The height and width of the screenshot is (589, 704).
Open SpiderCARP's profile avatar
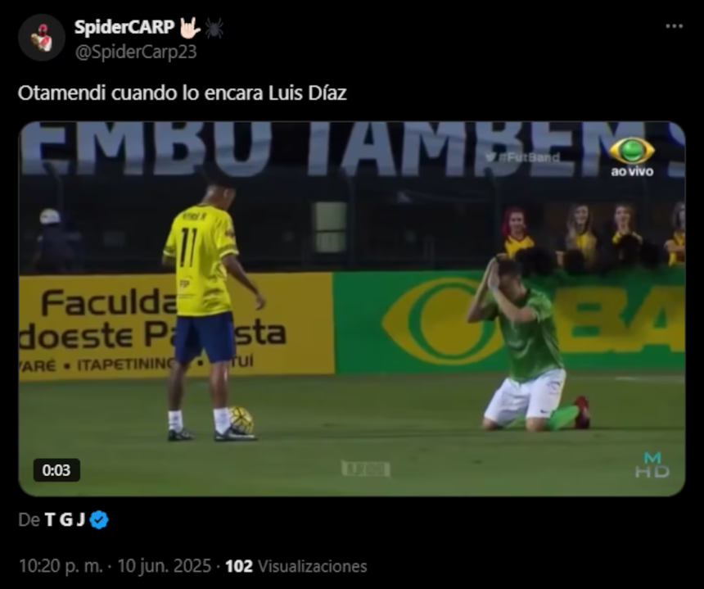point(42,38)
